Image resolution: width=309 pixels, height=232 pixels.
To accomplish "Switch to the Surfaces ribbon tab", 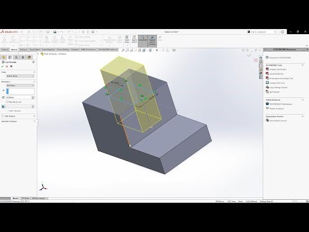I will [x=24, y=50].
